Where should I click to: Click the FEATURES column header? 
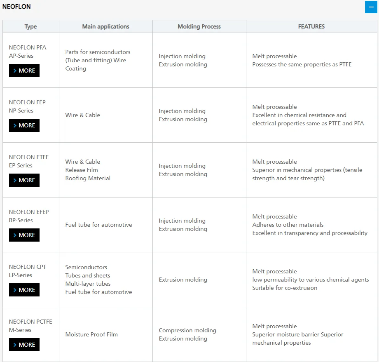(311, 26)
